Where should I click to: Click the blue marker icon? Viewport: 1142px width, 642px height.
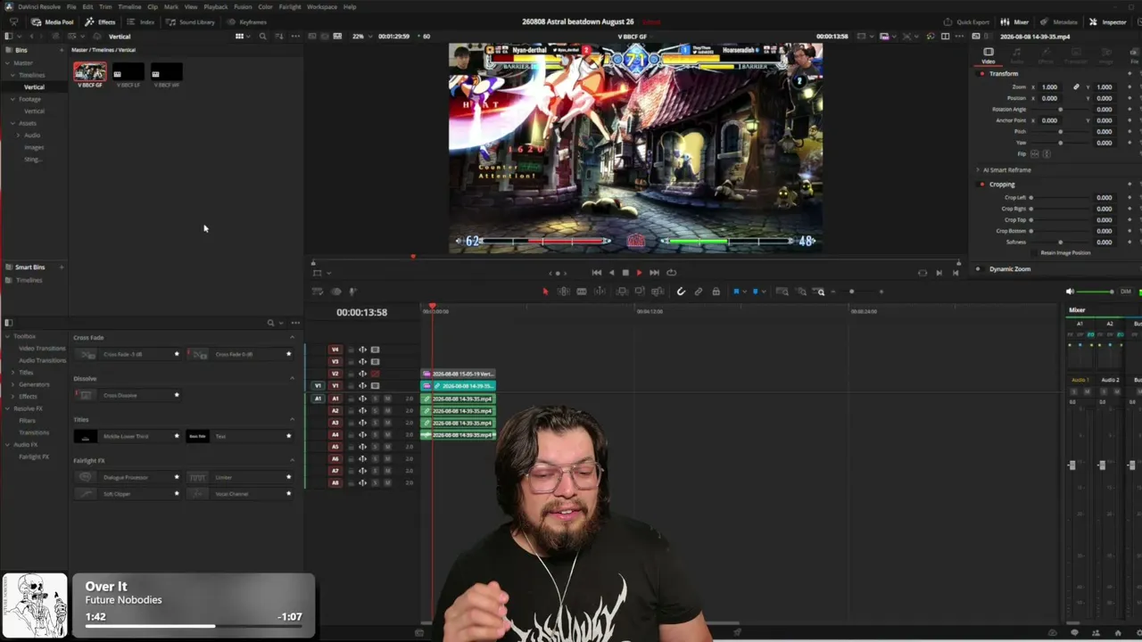coord(755,292)
